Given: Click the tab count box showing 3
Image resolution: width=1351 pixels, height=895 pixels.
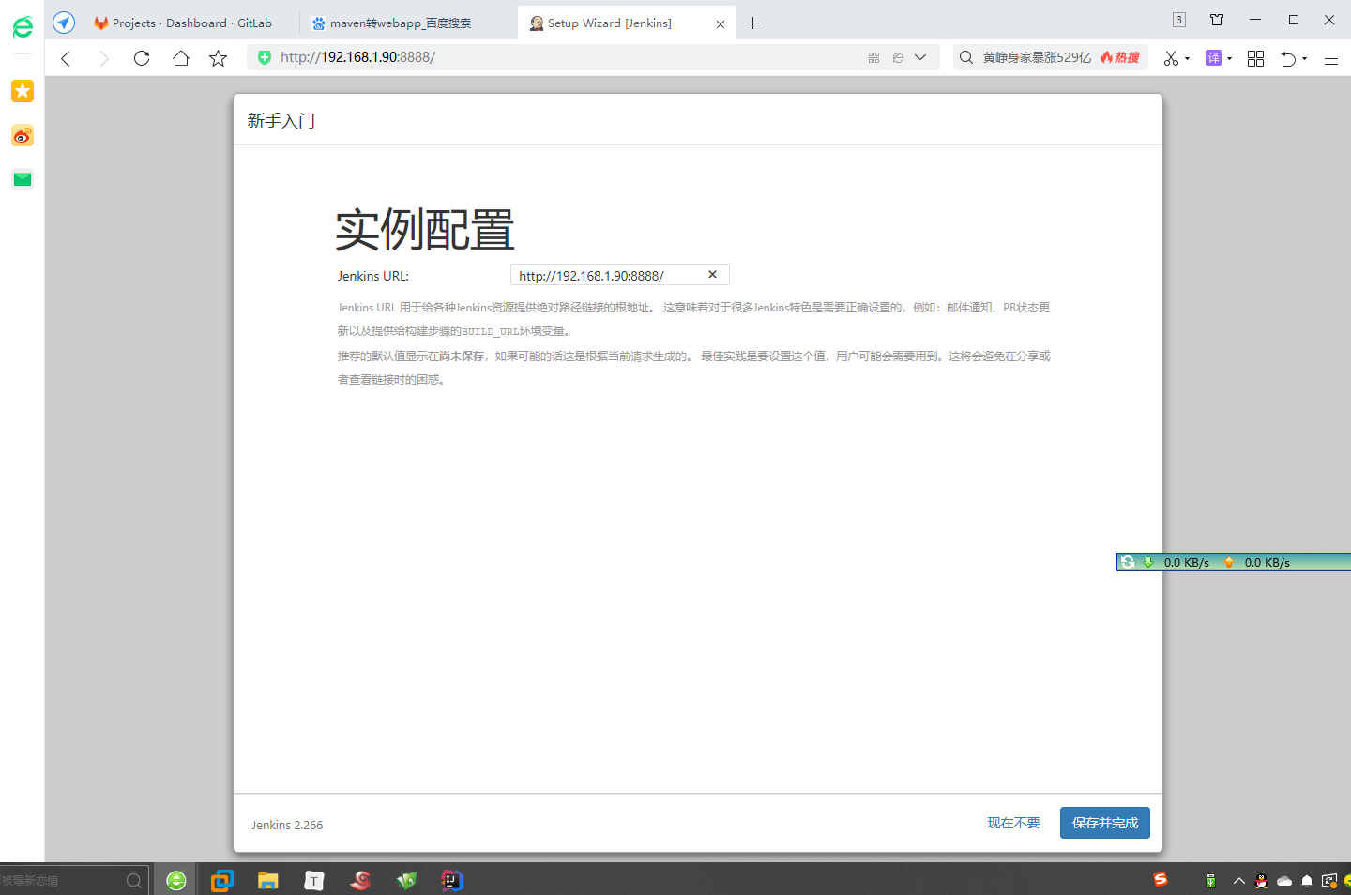Looking at the screenshot, I should (1179, 20).
